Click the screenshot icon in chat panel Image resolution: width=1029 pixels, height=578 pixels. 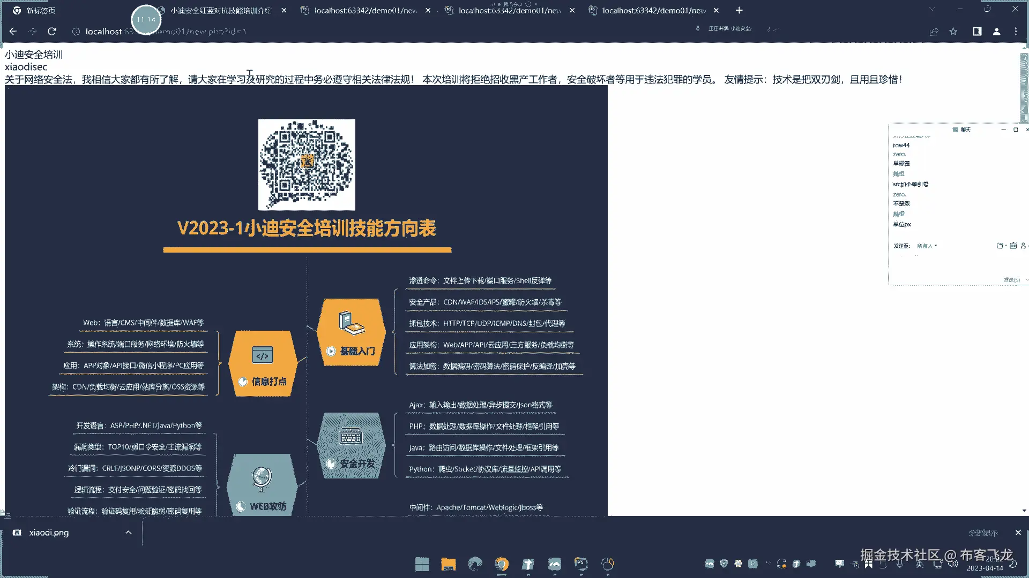[x=1013, y=246]
